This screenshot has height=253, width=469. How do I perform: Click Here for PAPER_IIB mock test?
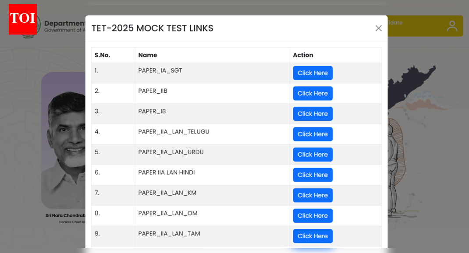click(x=313, y=93)
